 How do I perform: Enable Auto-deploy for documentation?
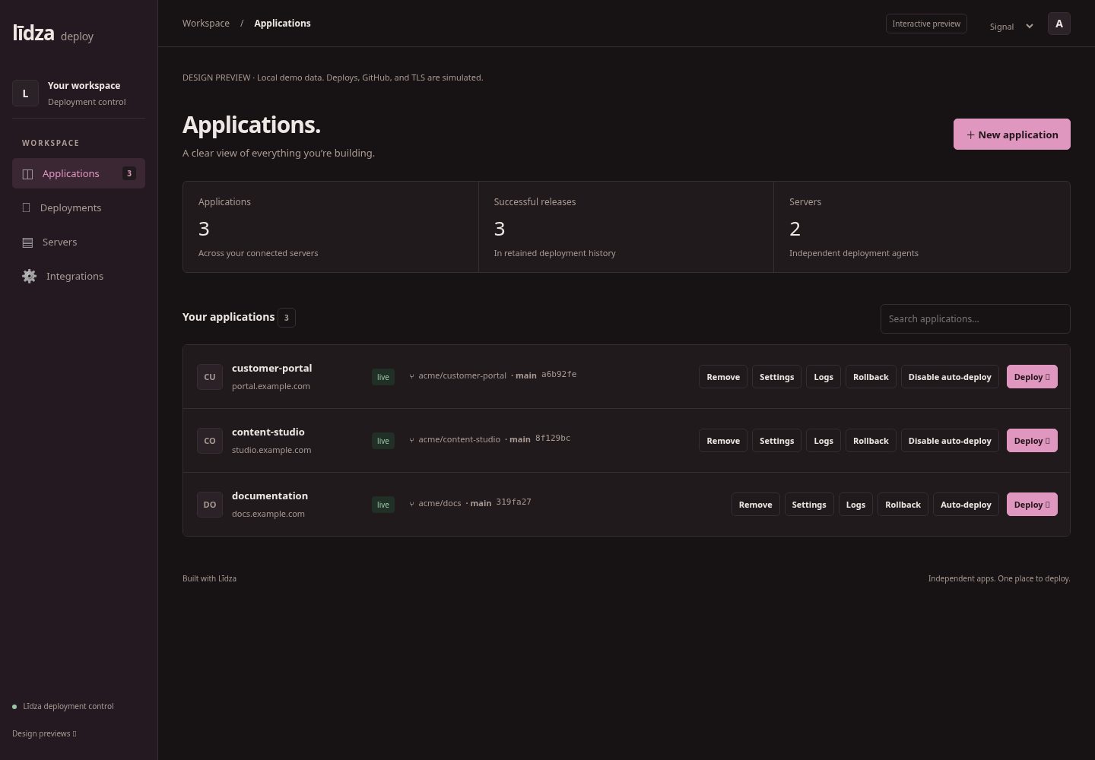point(966,505)
